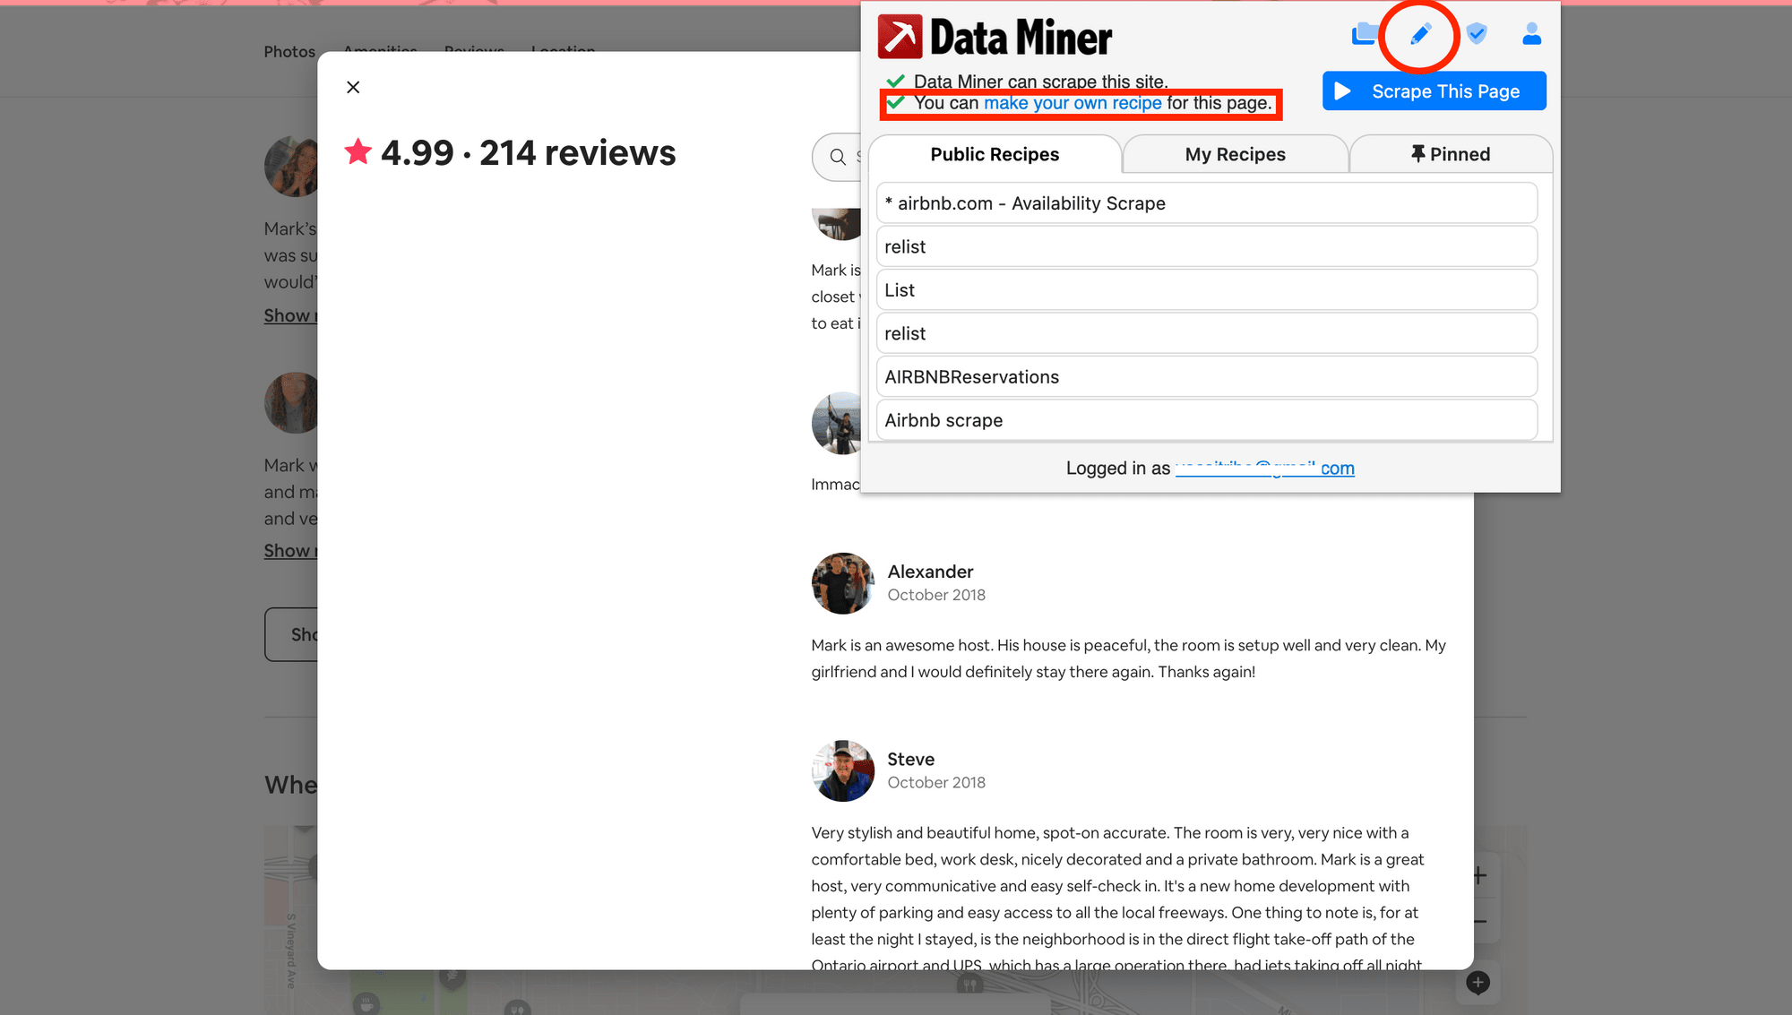
Task: Click the green check next to 'Data Miner can scrape'
Action: click(895, 82)
